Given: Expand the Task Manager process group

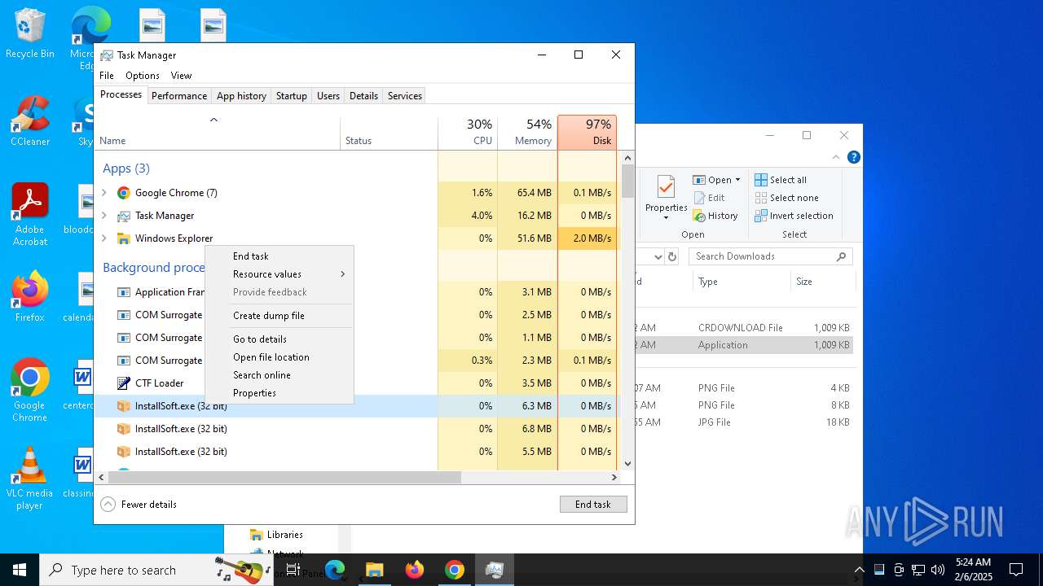Looking at the screenshot, I should pyautogui.click(x=103, y=216).
